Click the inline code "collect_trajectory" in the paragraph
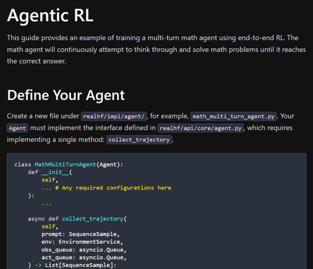313x269 pixels. [139, 140]
